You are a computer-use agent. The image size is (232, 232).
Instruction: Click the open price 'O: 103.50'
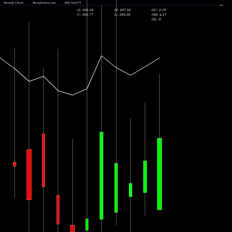pos(85,10)
